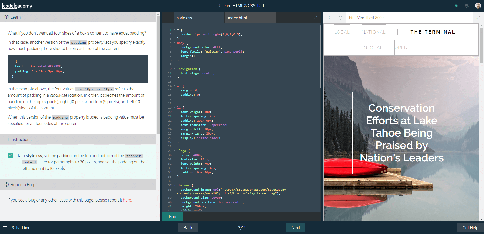Collapse the ul rule fold arrow
Viewport: 484px width, 234px height.
tap(175, 86)
